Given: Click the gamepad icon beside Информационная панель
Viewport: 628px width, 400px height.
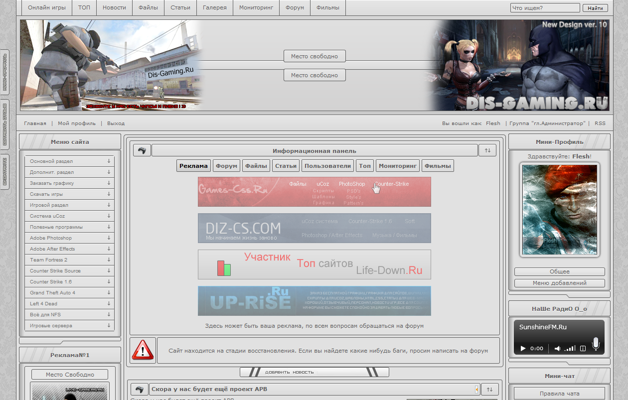Looking at the screenshot, I should [x=142, y=150].
